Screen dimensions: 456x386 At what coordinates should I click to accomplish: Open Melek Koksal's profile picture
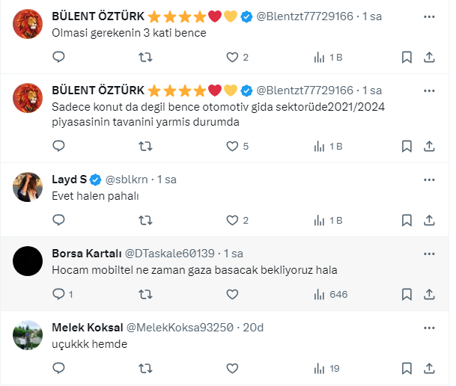click(x=28, y=335)
